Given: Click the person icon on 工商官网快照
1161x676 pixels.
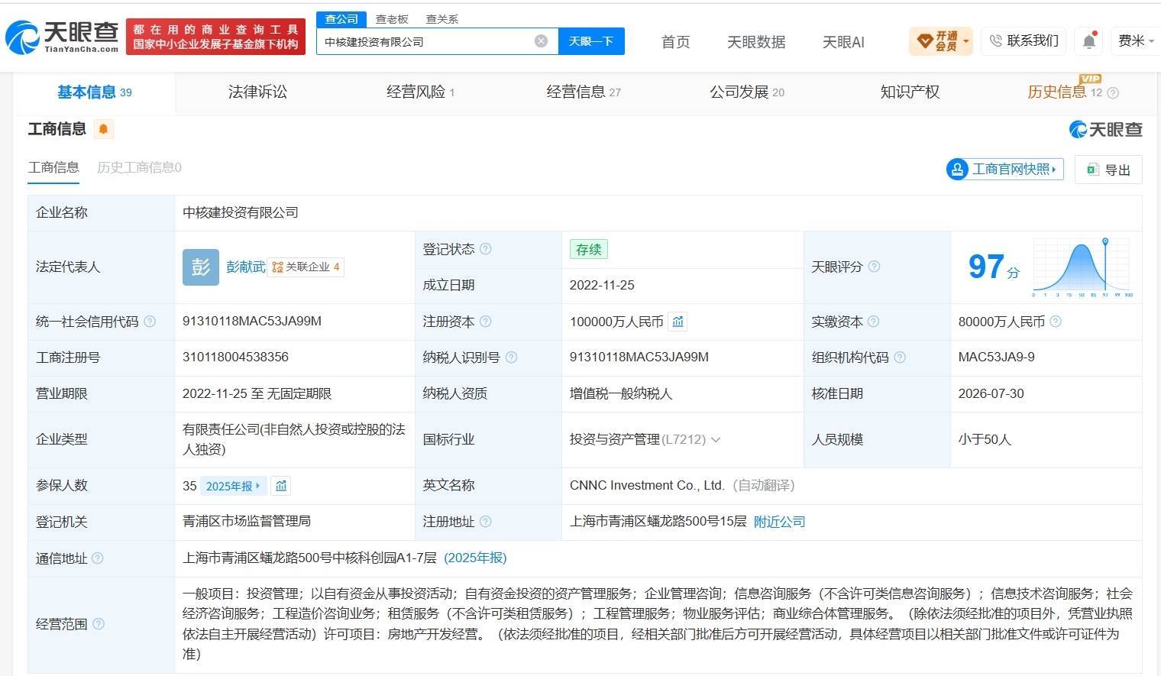Looking at the screenshot, I should [957, 169].
